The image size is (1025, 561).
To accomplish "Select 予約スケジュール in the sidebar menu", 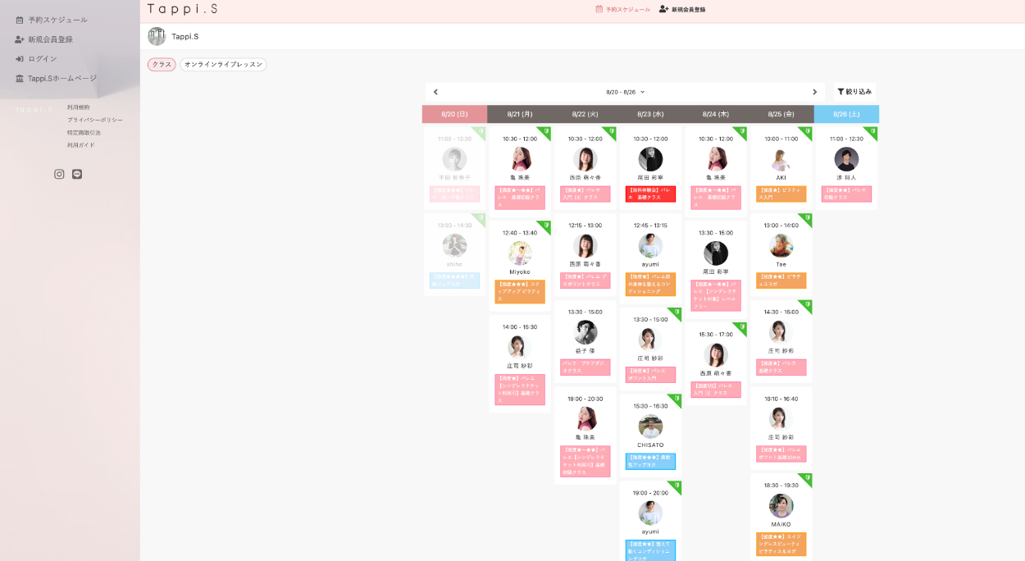I will pos(57,20).
